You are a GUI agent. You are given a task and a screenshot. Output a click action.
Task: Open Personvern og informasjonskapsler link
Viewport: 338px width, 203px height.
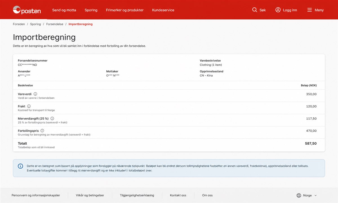(36, 195)
